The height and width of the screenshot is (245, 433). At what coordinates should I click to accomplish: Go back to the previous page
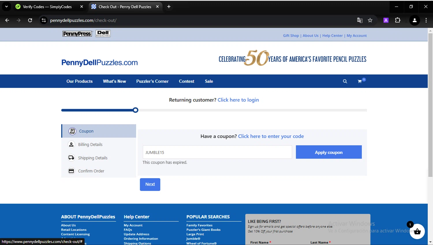(x=7, y=20)
